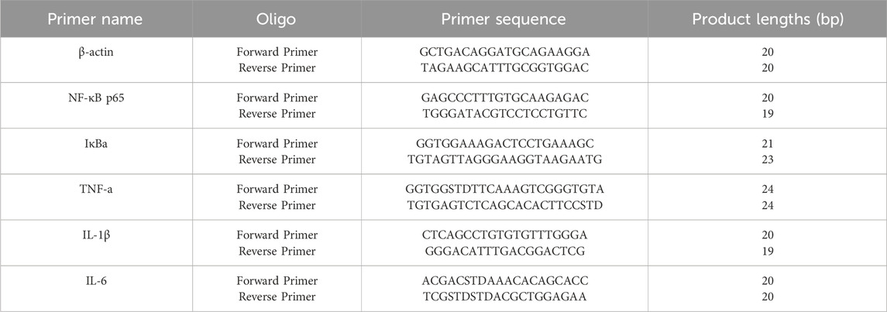Image resolution: width=887 pixels, height=312 pixels.
Task: Click the sequence TGTAGTTAGGGAAGGTAAGAATG
Action: click(504, 159)
